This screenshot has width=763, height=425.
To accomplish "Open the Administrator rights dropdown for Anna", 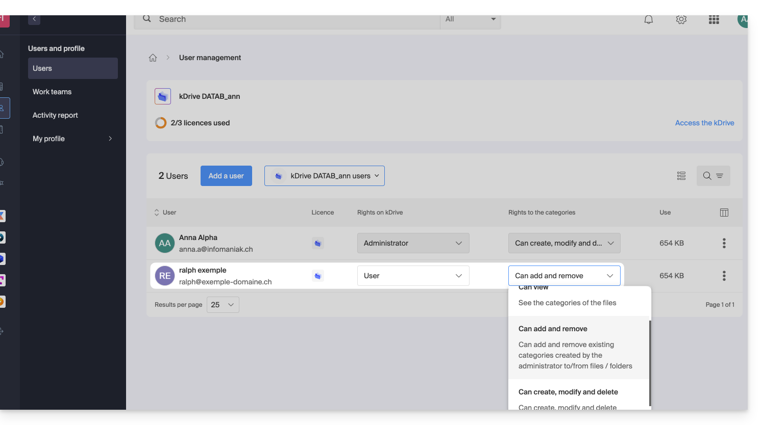I will (x=413, y=243).
